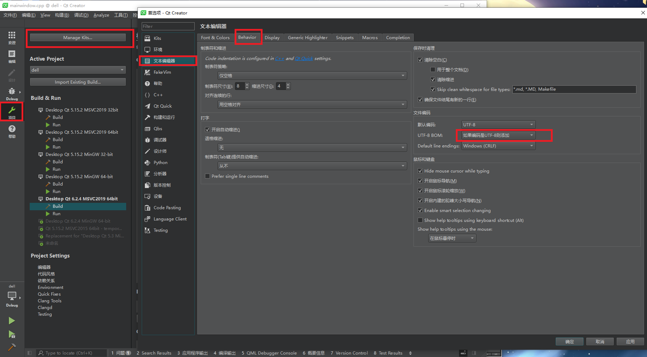Toggle the auto-indent (开启自动缩进) checkbox
Viewport: 647px width, 357px height.
[207, 129]
